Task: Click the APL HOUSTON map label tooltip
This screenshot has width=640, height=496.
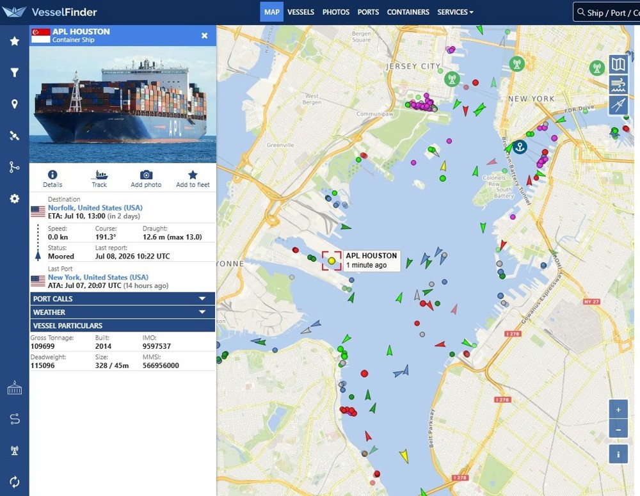Action: [x=371, y=260]
